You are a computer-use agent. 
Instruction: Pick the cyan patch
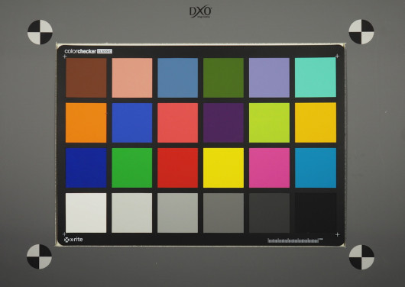click(316, 168)
